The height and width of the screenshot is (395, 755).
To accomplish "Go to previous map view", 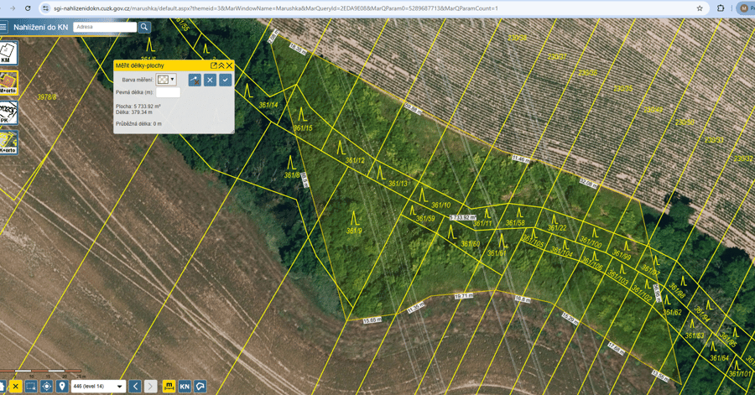I will pos(135,387).
